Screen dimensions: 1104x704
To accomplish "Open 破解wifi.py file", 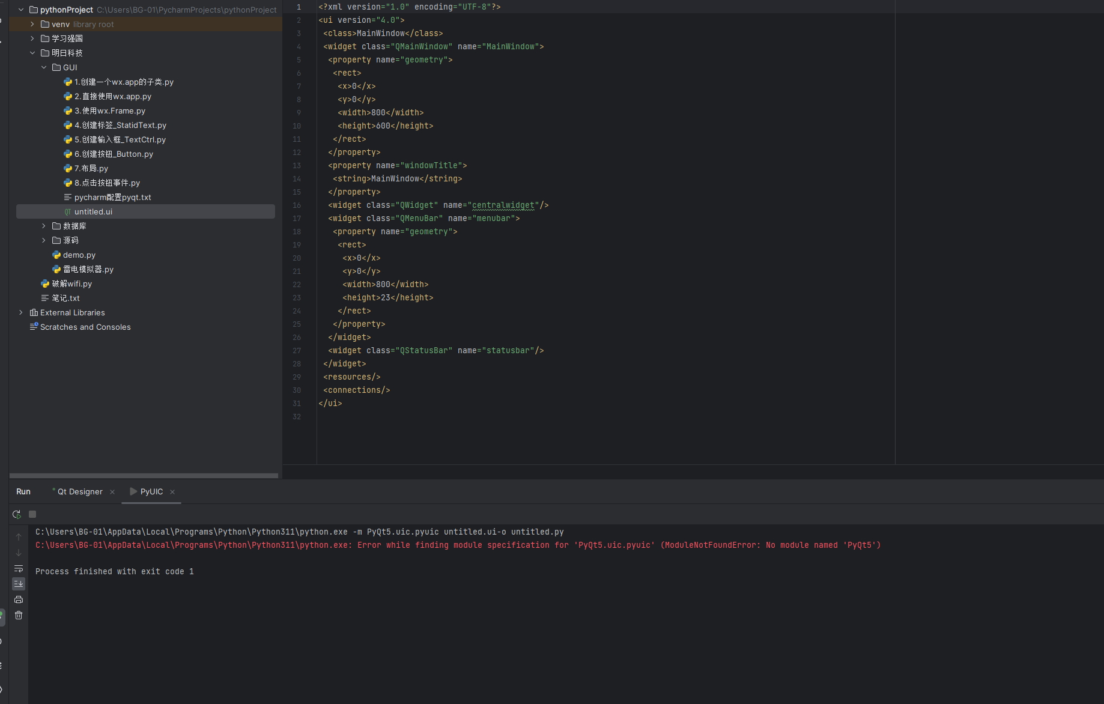I will (x=71, y=284).
